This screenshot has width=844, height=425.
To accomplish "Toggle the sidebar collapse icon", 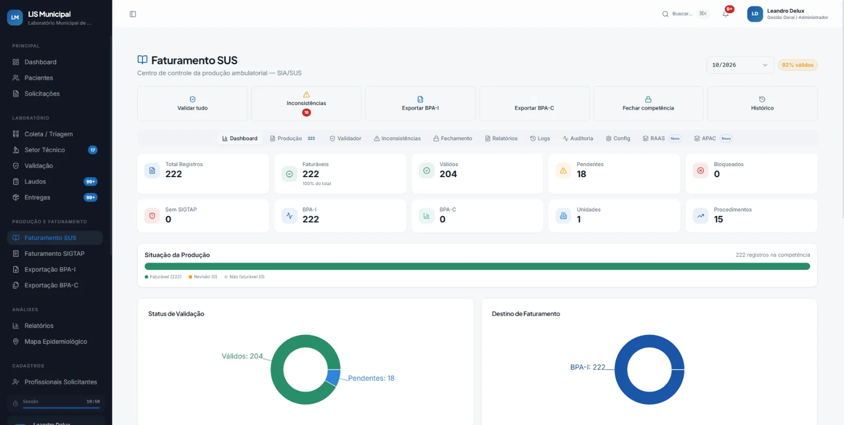I will click(x=133, y=14).
